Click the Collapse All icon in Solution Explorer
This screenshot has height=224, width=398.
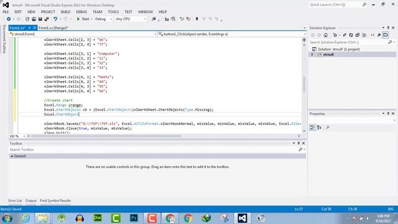358,35
